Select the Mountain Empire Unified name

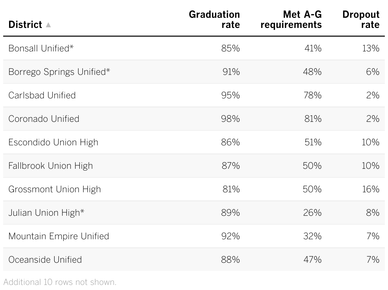click(x=59, y=236)
